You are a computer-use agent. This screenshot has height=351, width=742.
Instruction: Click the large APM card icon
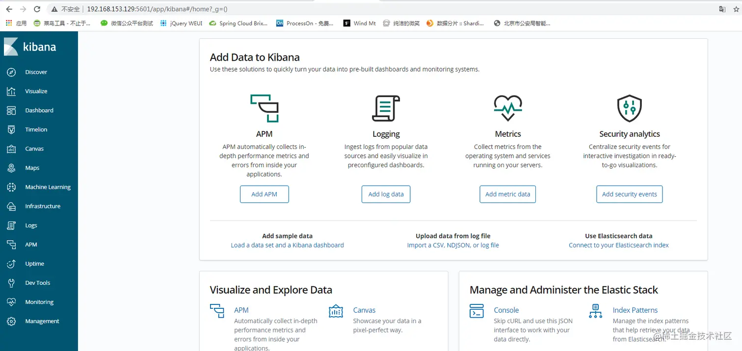(x=265, y=108)
